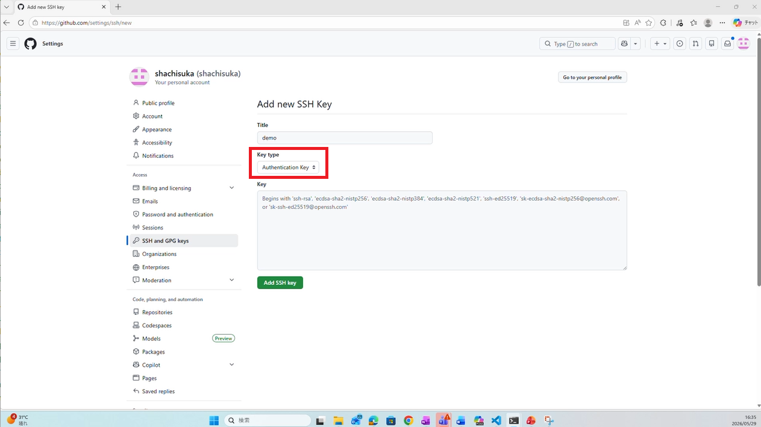Open the browser Extensions puzzle icon
The width and height of the screenshot is (761, 427).
[x=663, y=23]
